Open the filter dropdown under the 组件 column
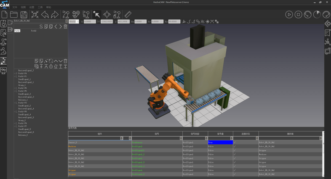Screen dimensions: 331x179 122,138
